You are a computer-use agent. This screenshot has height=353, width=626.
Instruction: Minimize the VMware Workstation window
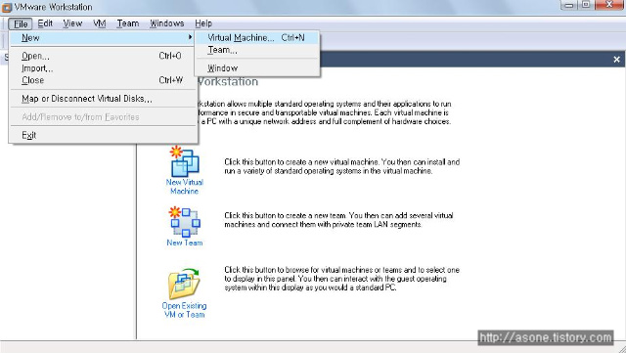pos(569,5)
